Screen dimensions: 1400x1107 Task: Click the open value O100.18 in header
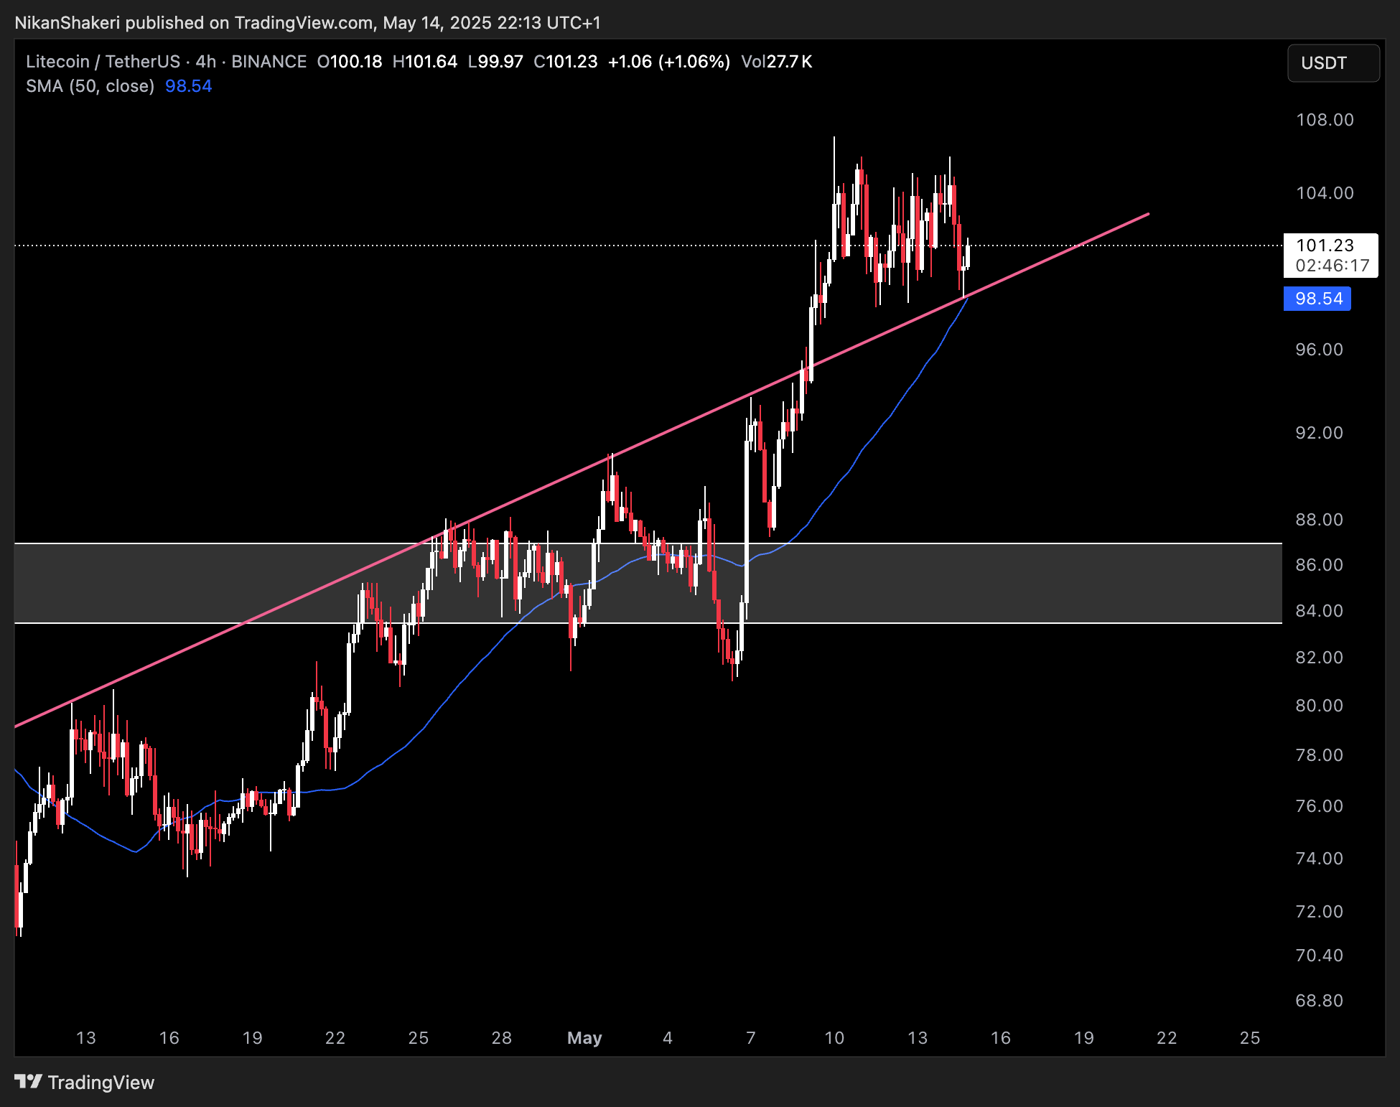coord(350,62)
